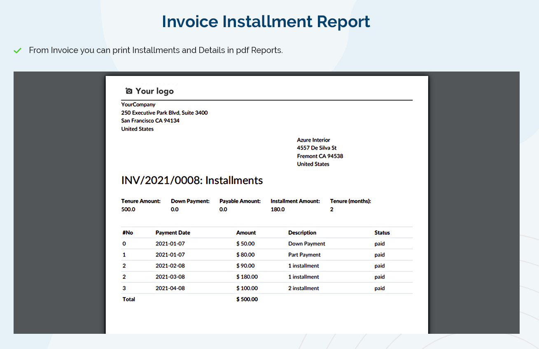Select Installment Amount value 180.0
The image size is (539, 349).
(278, 209)
